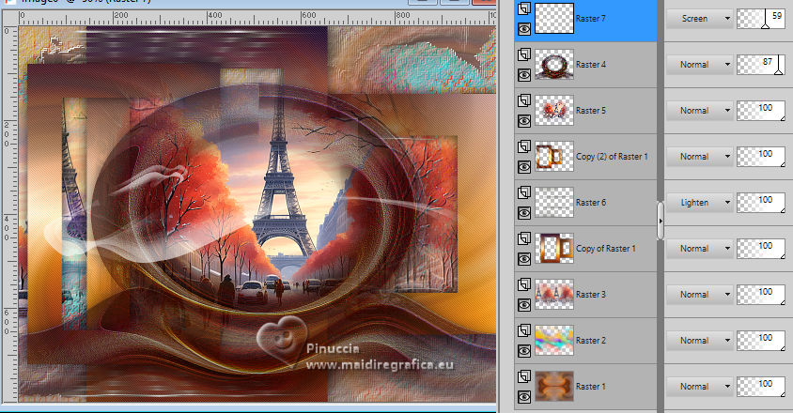Screen dimensions: 793x413
Task: Click the opacity slider of Raster 4 at 87
Action: [761, 65]
